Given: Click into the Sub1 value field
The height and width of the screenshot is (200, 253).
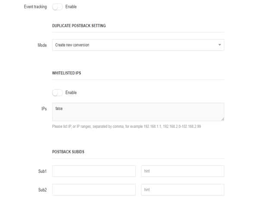Looking at the screenshot, I should (x=94, y=171).
